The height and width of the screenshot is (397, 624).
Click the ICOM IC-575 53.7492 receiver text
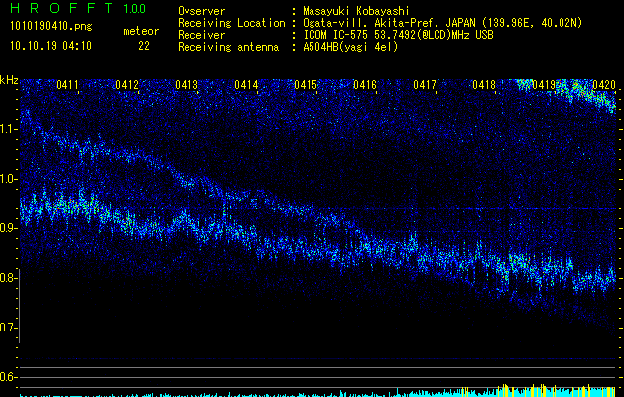(x=398, y=35)
